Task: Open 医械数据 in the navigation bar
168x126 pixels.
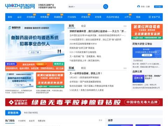Action: (x=58, y=17)
